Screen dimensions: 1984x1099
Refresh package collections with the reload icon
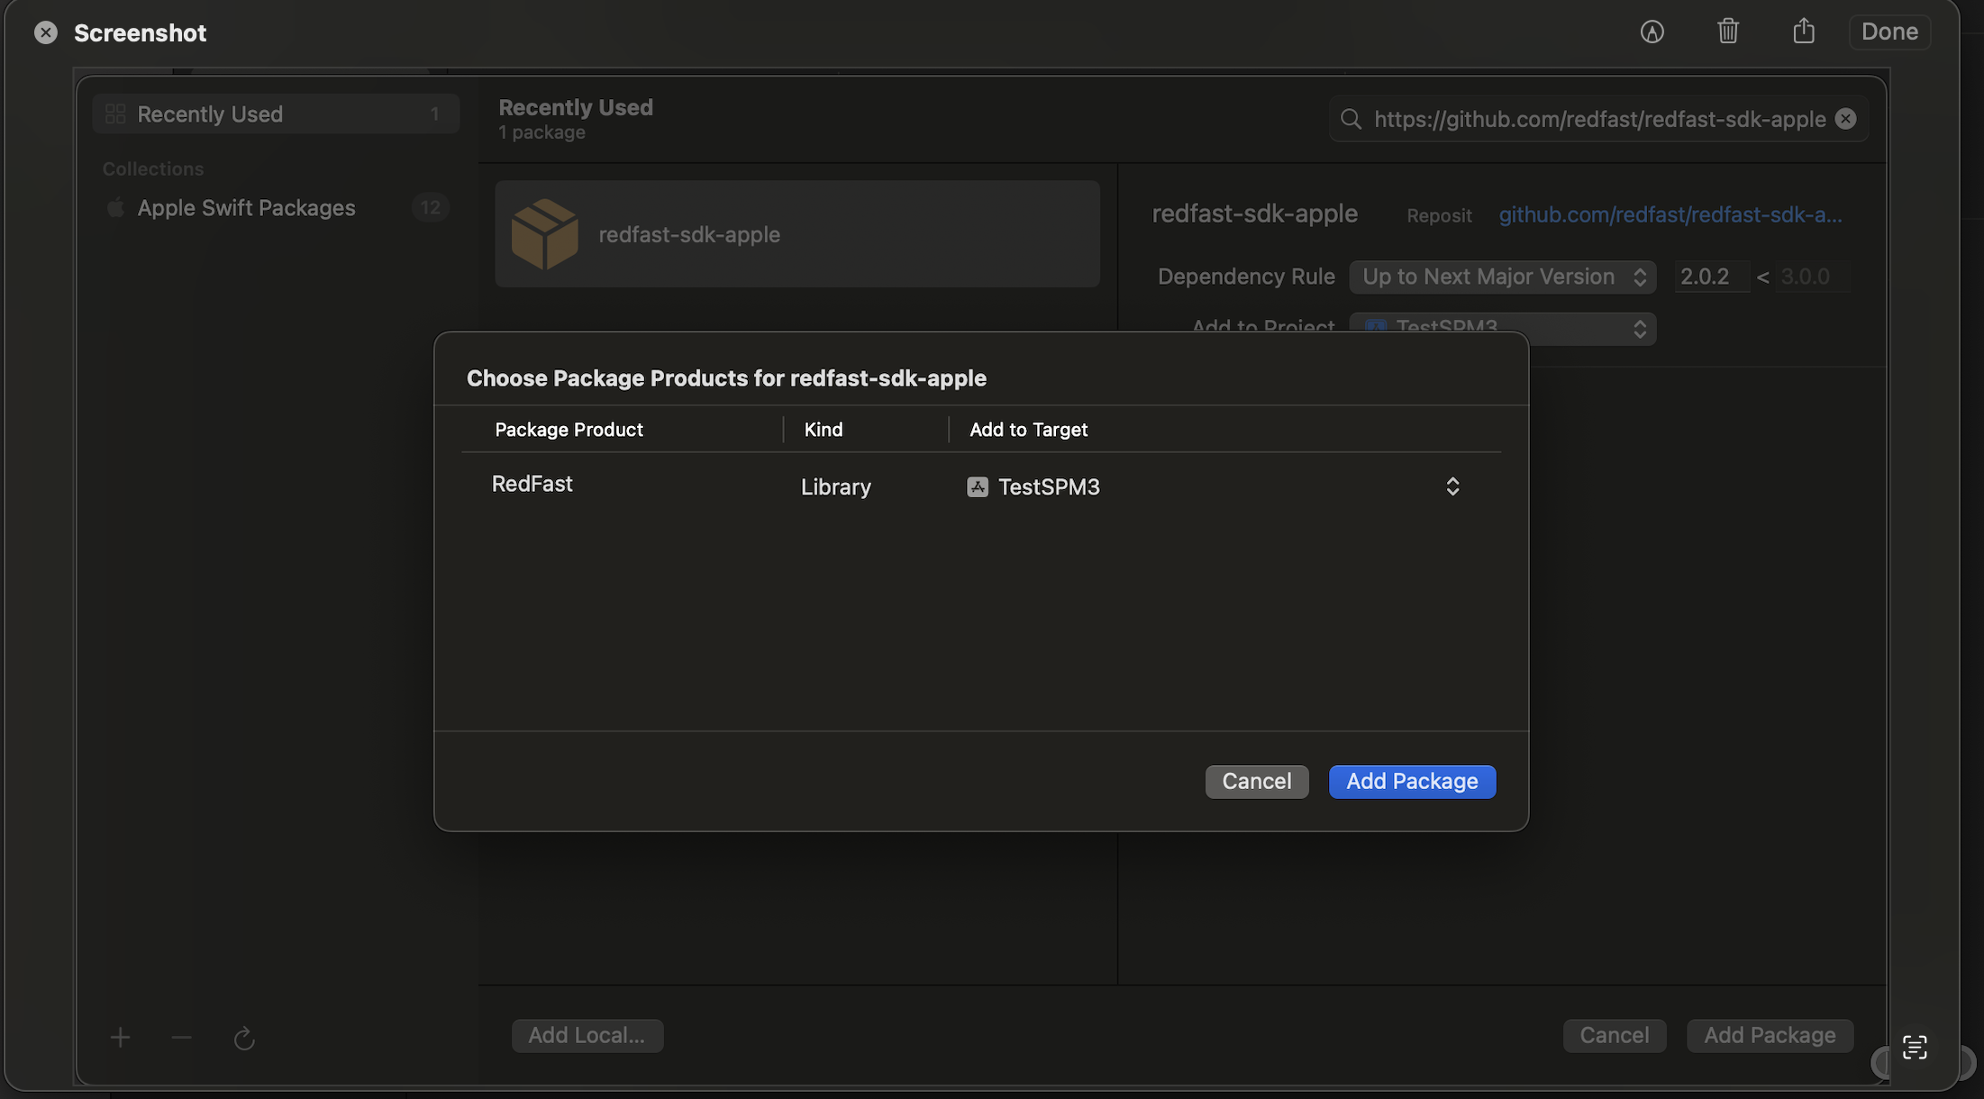(244, 1039)
